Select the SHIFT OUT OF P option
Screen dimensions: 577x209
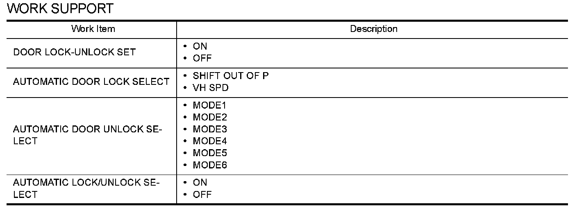click(x=231, y=76)
